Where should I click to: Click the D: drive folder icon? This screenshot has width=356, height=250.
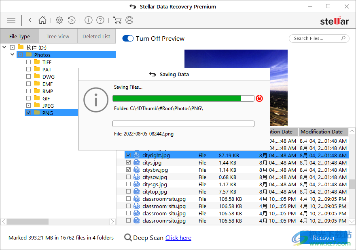click(x=21, y=47)
